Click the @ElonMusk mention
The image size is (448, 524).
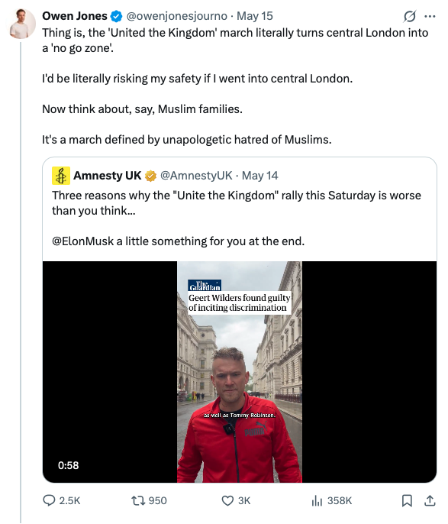pyautogui.click(x=82, y=241)
